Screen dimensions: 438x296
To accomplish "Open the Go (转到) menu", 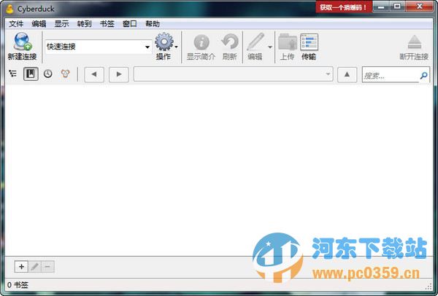I will [85, 24].
